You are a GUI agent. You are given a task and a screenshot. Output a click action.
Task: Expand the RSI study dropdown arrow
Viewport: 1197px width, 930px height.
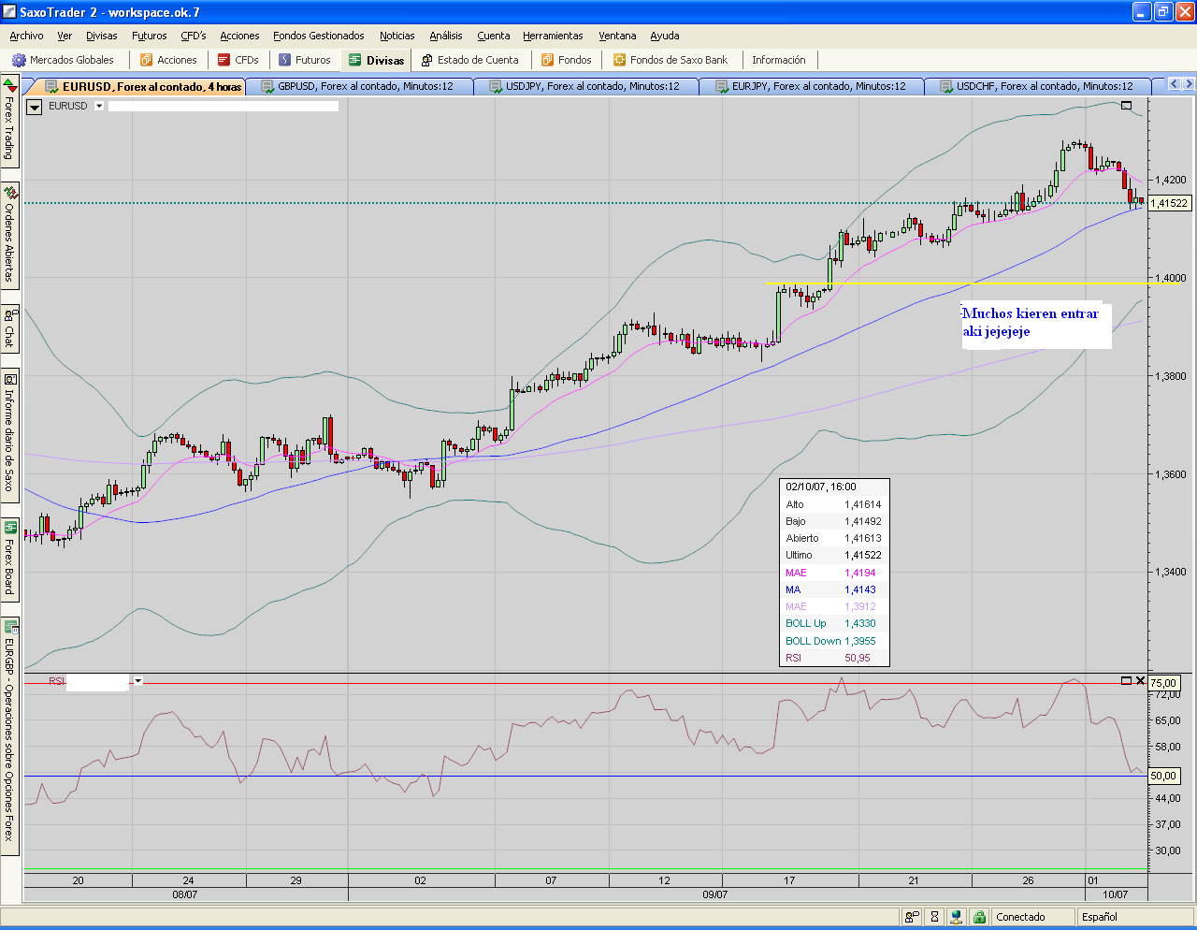[137, 681]
